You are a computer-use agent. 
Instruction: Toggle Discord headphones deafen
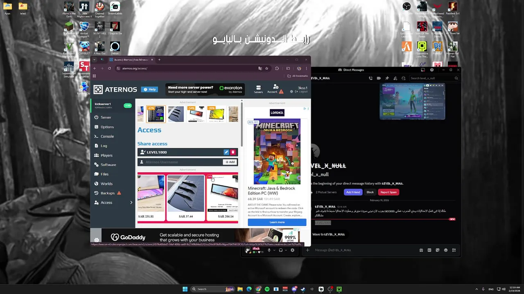click(280, 250)
